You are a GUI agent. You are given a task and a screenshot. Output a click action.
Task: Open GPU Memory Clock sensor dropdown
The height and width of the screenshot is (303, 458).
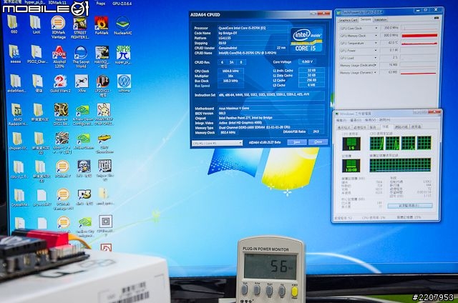376,36
